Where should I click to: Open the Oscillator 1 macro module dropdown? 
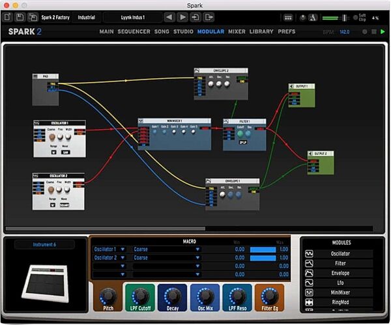click(109, 249)
